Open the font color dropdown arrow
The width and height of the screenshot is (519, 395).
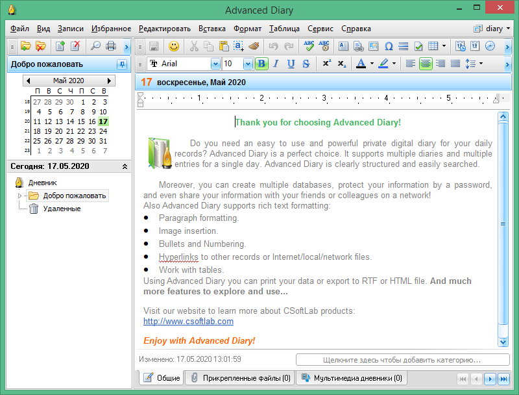[x=372, y=64]
